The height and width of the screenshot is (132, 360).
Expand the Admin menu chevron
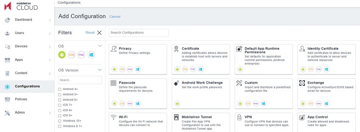(x=50, y=113)
